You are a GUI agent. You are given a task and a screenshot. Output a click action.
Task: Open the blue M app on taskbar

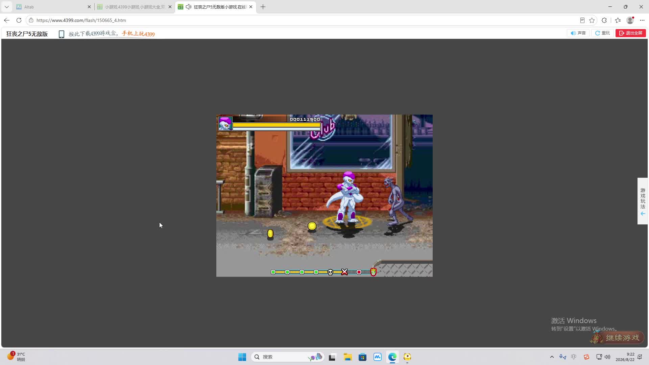377,357
